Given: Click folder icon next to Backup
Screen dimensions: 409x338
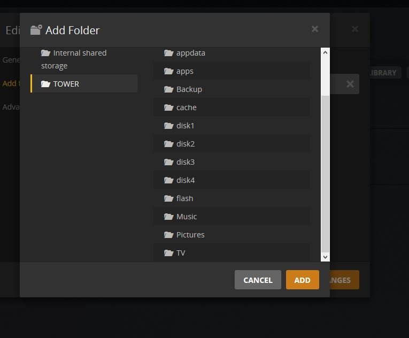Looking at the screenshot, I should (169, 89).
